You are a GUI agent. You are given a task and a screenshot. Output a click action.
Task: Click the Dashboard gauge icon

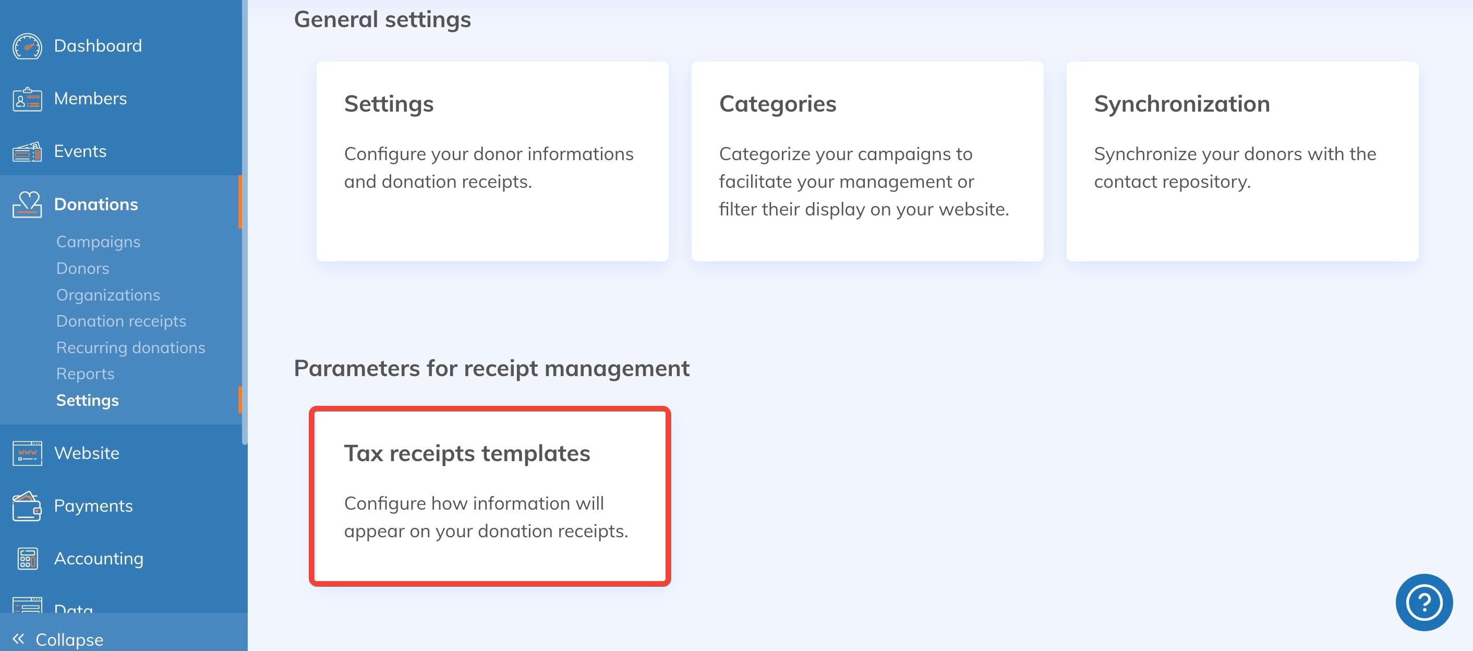pos(27,46)
